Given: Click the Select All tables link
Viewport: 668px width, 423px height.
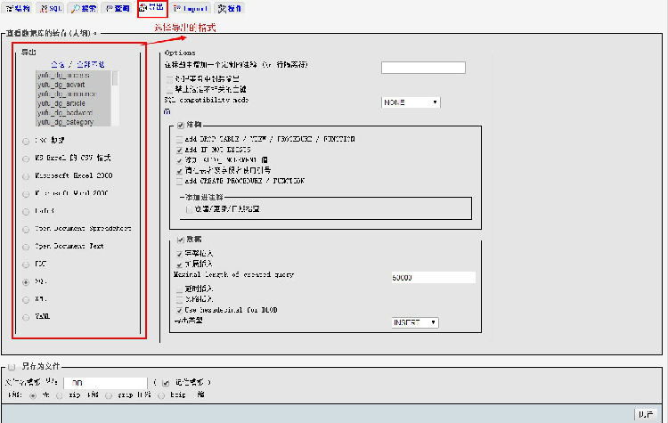Looking at the screenshot, I should pyautogui.click(x=59, y=65).
